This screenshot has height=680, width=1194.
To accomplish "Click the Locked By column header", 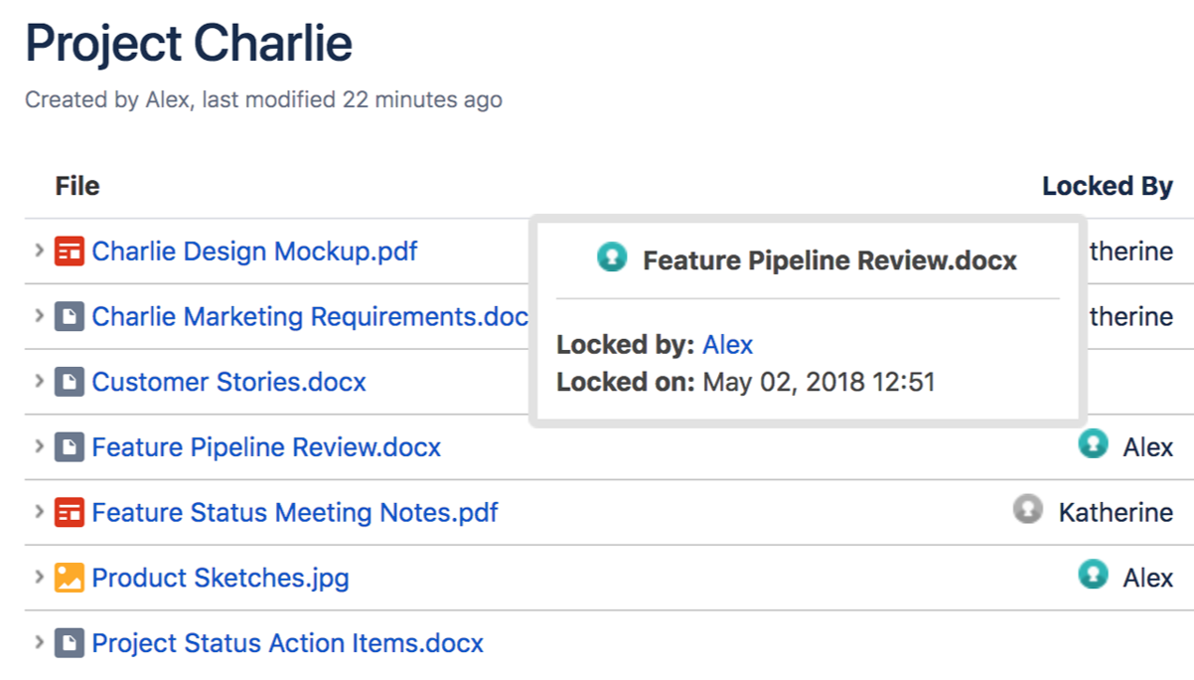I will (x=1107, y=187).
